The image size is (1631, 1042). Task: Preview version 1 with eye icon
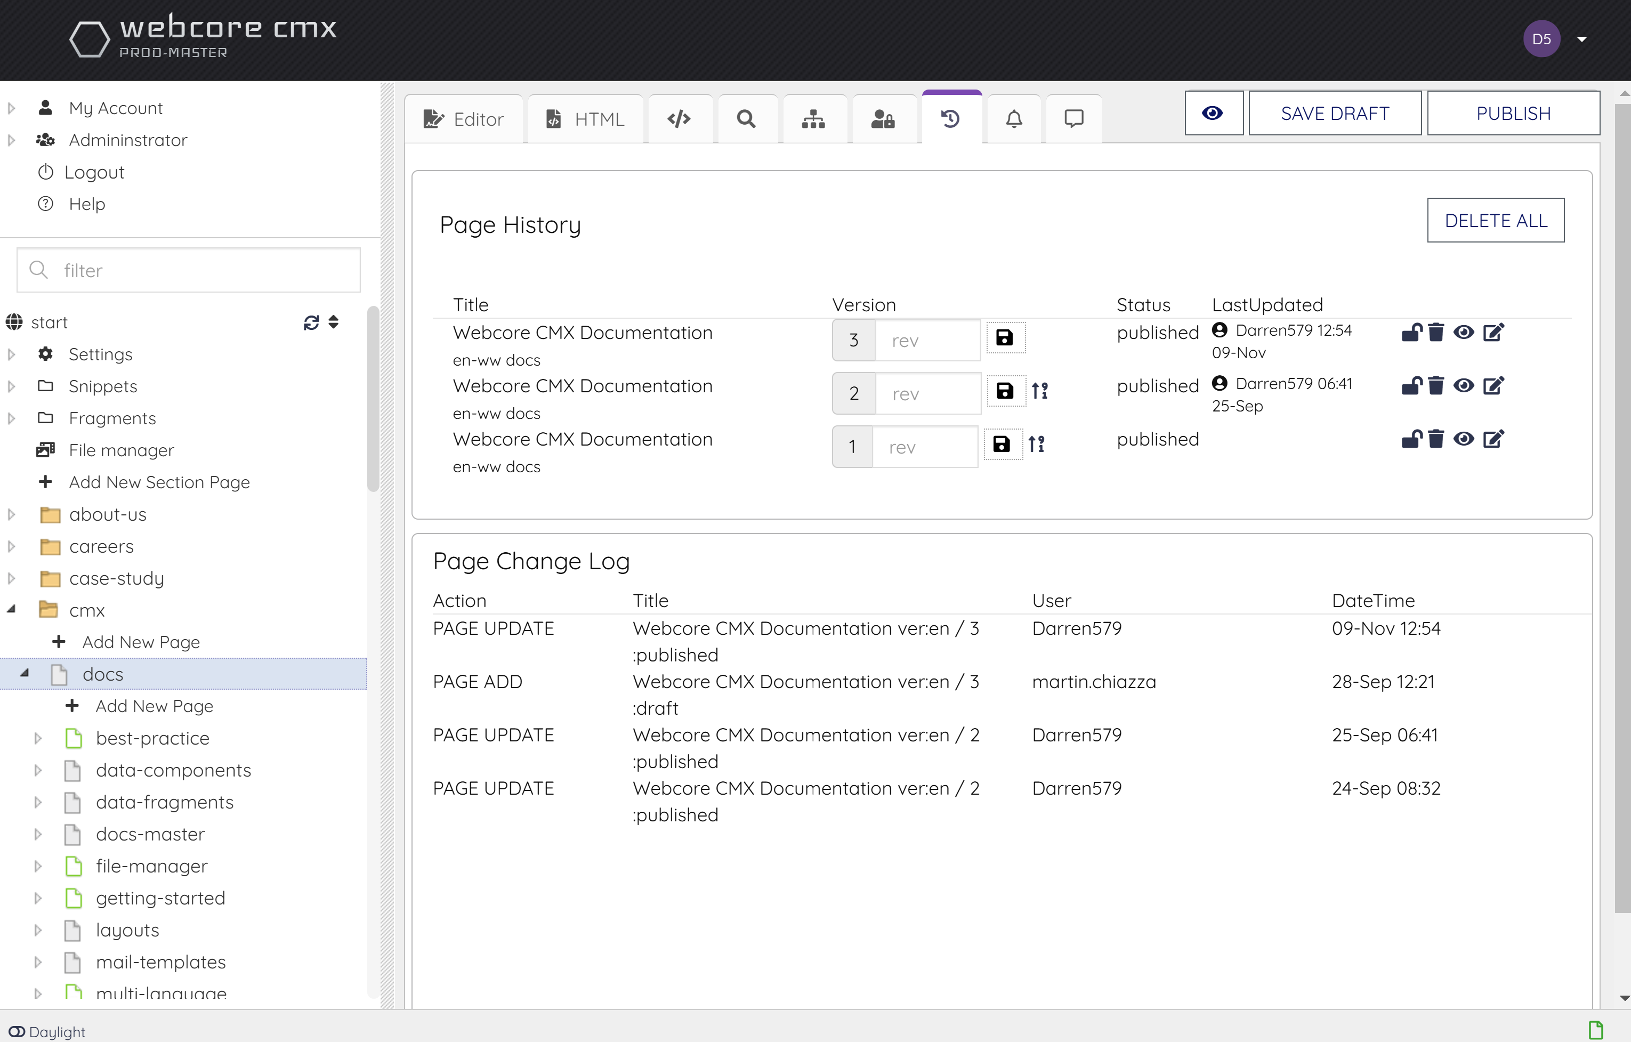coord(1463,439)
